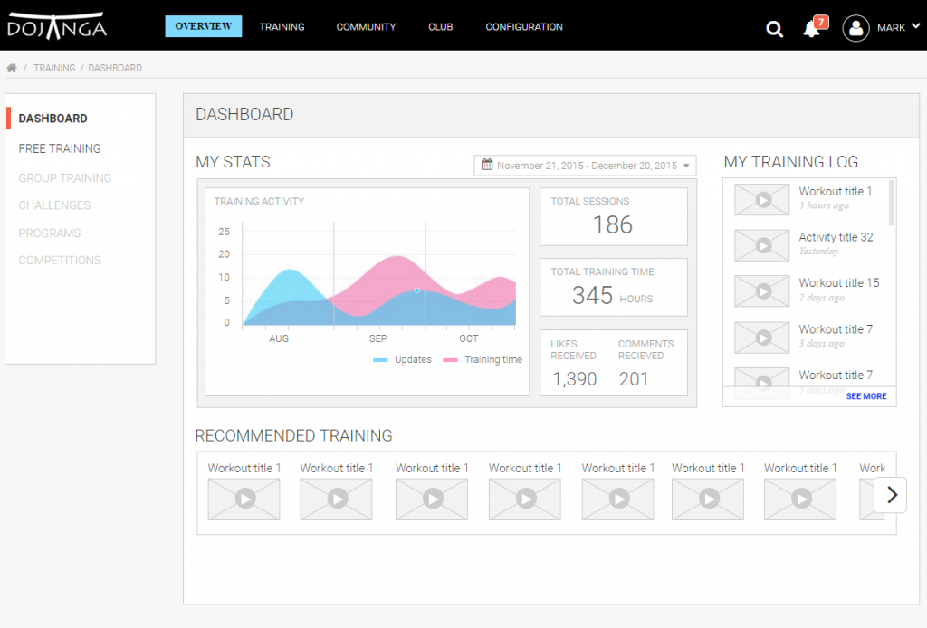Toggle the Training time legend series
The height and width of the screenshot is (628, 927).
pos(483,359)
